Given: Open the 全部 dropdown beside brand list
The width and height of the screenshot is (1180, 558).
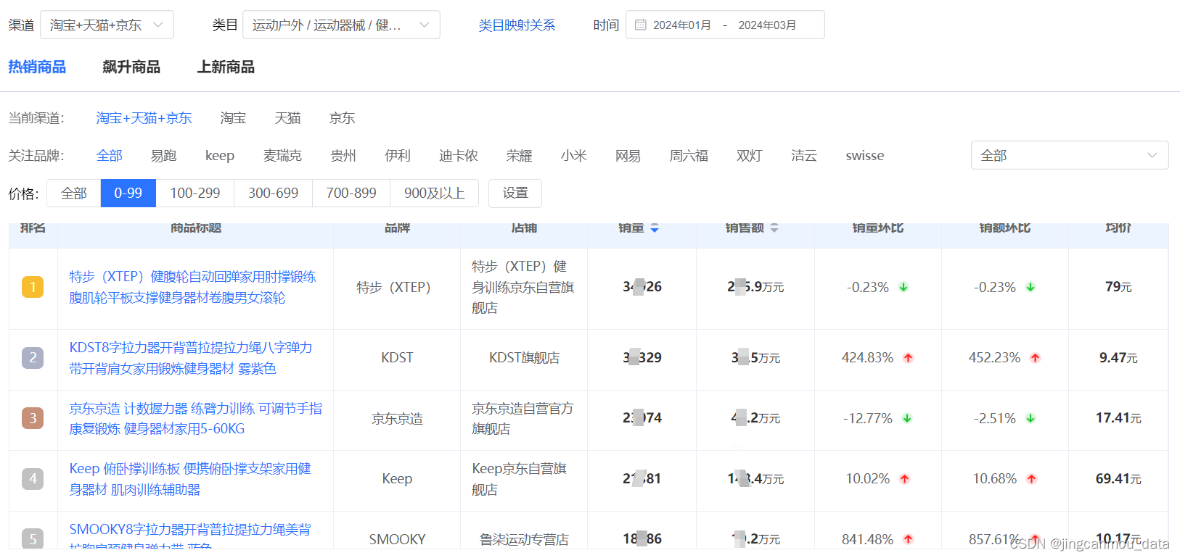Looking at the screenshot, I should coord(1069,155).
